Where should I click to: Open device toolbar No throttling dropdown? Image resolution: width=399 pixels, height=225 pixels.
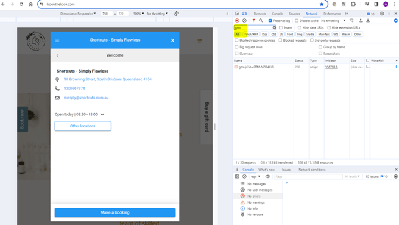(157, 14)
